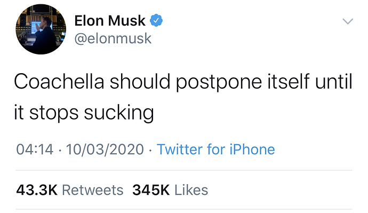Screen dimensions: 368x213
Task: Open the Likes list label
Action: pos(191,190)
